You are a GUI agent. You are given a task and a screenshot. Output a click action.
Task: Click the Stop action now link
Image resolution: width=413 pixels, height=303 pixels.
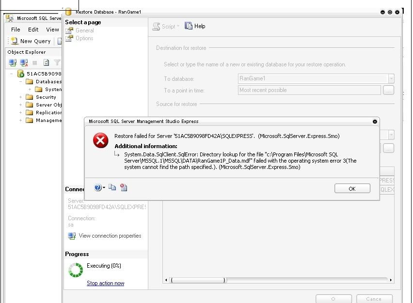105,284
